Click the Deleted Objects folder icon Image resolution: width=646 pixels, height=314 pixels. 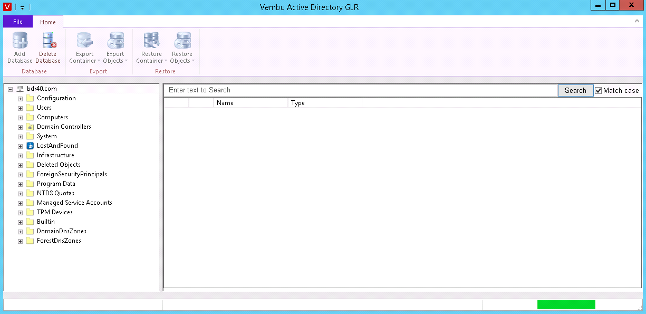point(30,165)
